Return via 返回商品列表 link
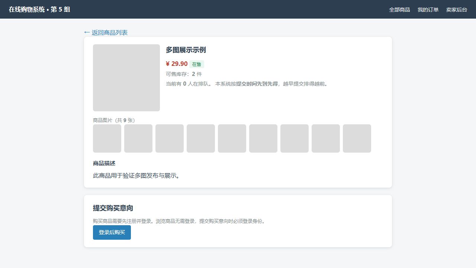 point(106,33)
